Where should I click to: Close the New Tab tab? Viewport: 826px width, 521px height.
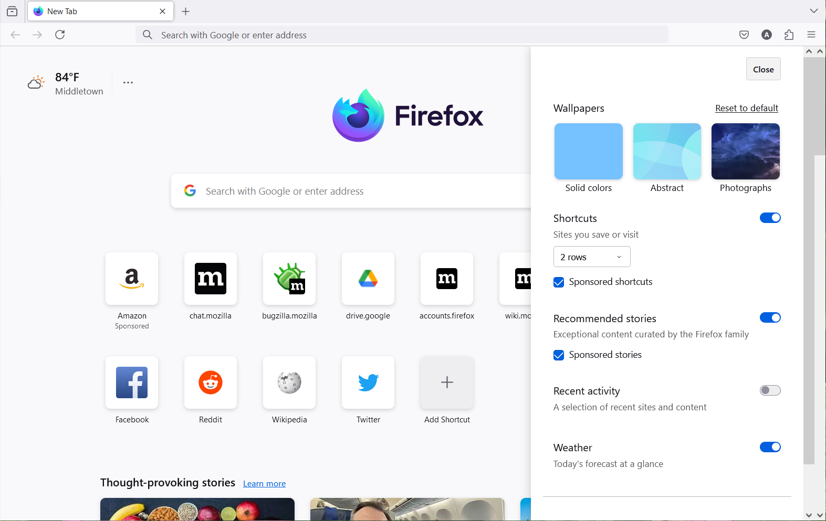tap(163, 11)
